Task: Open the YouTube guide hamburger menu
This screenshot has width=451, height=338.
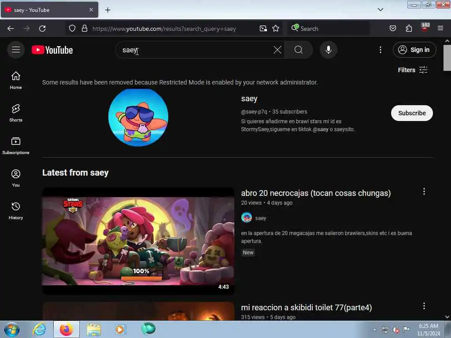Action: pyautogui.click(x=16, y=50)
